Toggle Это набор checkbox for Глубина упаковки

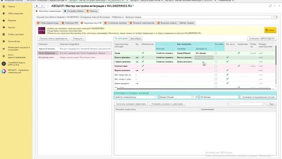[216, 62]
